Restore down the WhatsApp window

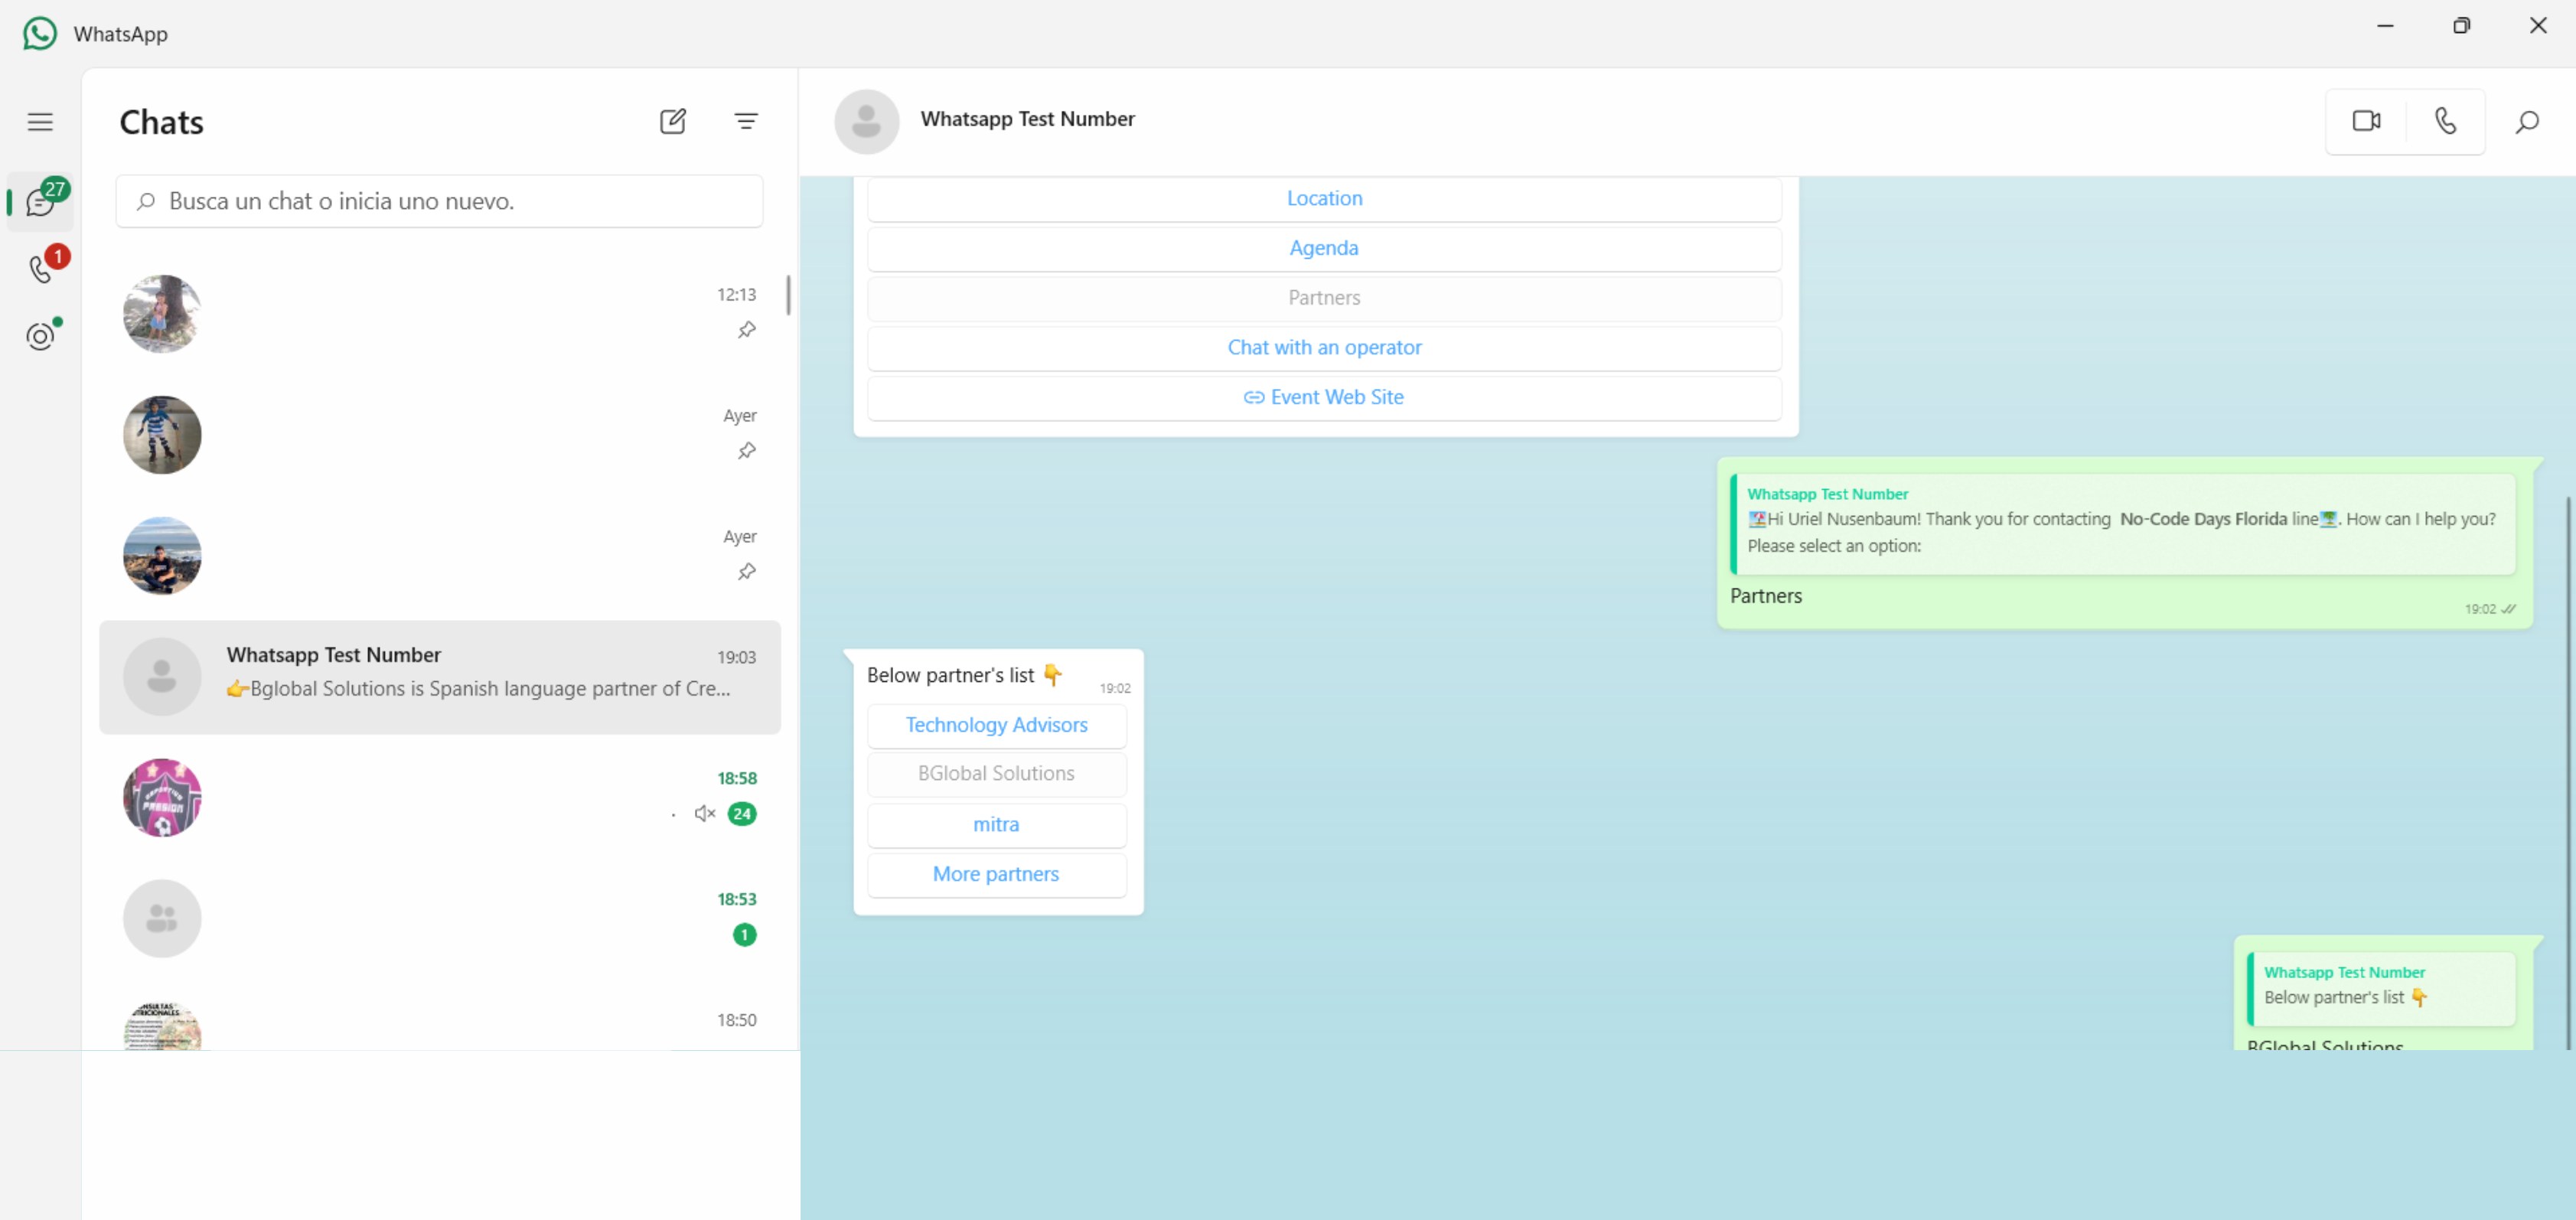[2461, 26]
